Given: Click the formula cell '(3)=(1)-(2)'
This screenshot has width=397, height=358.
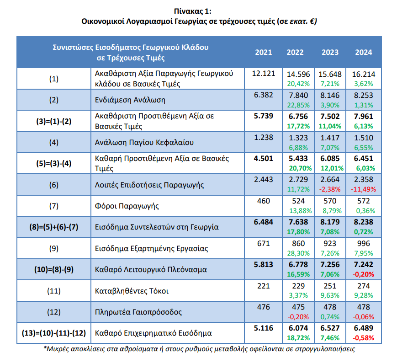Looking at the screenshot, I should (x=54, y=121).
